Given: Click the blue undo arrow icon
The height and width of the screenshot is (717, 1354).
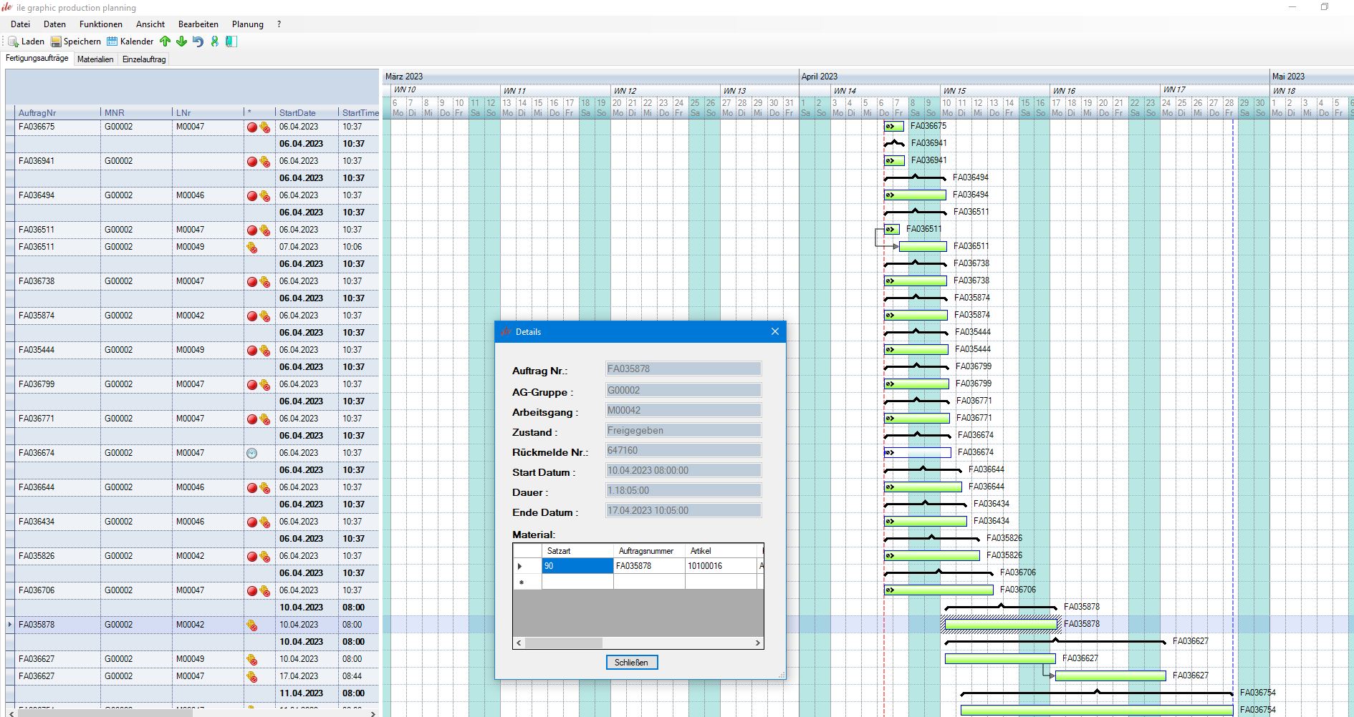Looking at the screenshot, I should coord(198,42).
